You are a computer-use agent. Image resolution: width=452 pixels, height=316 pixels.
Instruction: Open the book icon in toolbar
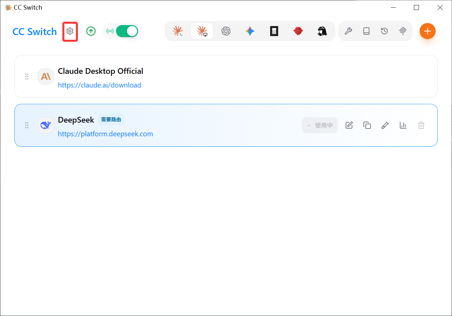(x=366, y=31)
